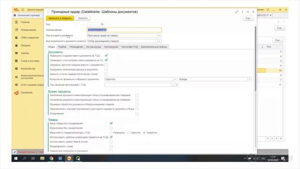300x169 pixels.
Task: Star the Приходный ордер form as favorite
Action: tap(48, 12)
